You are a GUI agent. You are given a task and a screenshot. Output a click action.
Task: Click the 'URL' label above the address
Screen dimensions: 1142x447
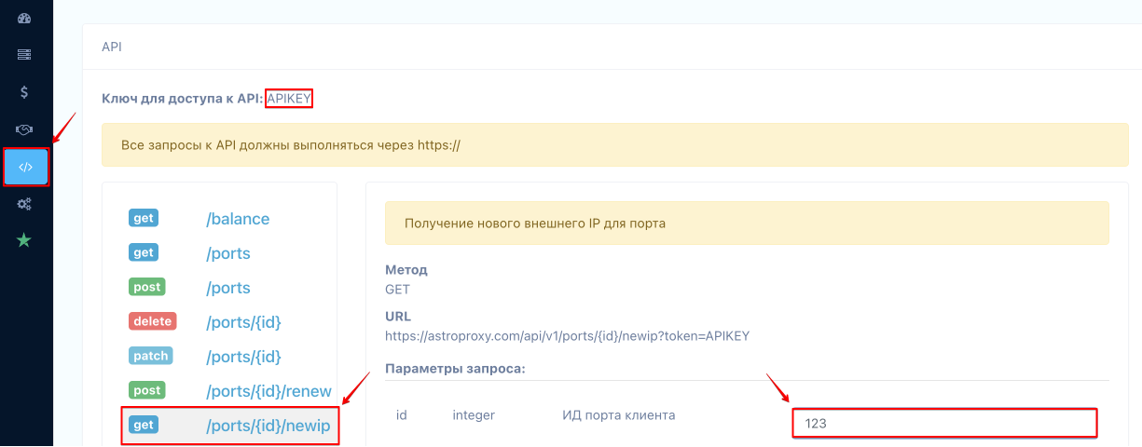point(398,317)
